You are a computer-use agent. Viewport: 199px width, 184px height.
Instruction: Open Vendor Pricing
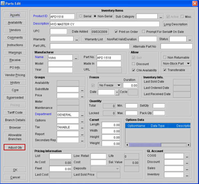15,75
